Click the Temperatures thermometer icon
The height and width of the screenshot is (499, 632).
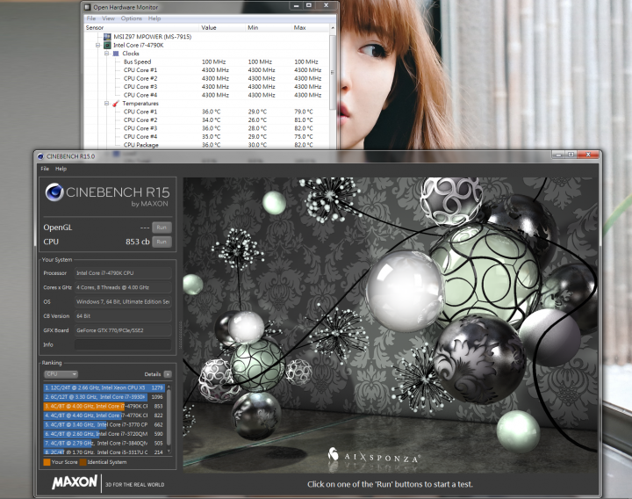(x=116, y=104)
